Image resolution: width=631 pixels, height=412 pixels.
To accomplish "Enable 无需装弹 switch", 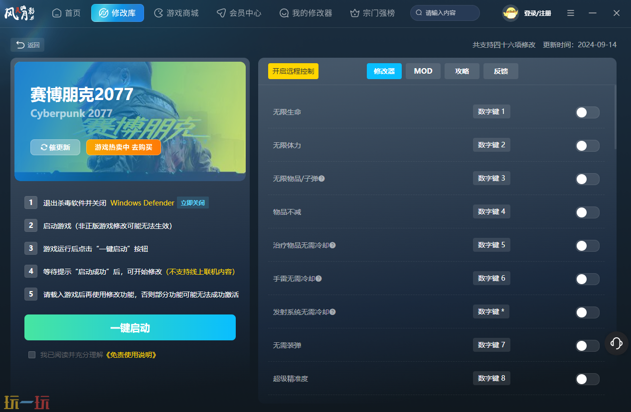I will 587,346.
